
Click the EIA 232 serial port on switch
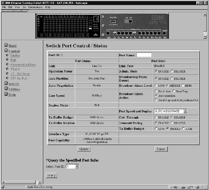point(113,21)
